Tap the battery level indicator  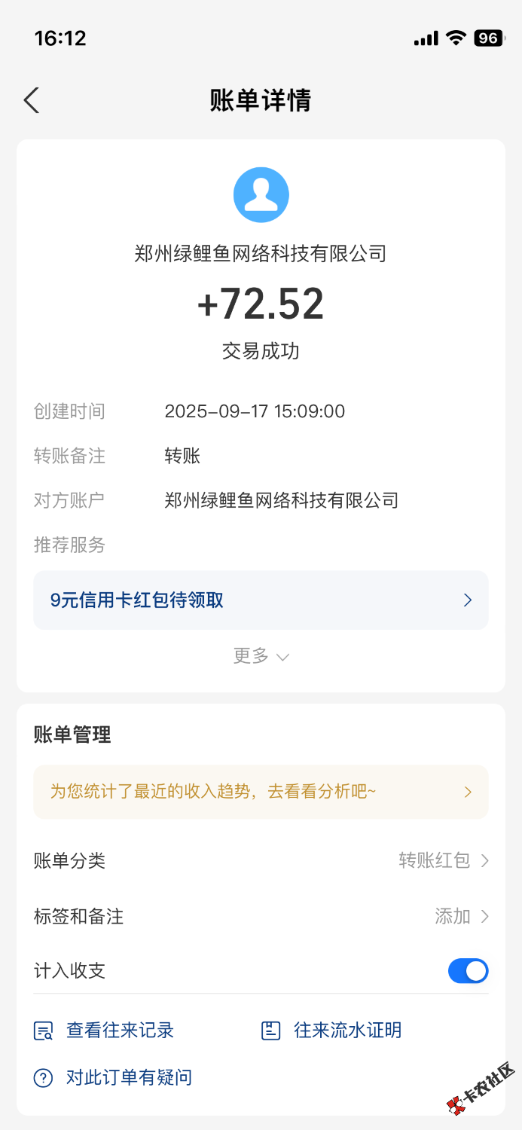[488, 38]
